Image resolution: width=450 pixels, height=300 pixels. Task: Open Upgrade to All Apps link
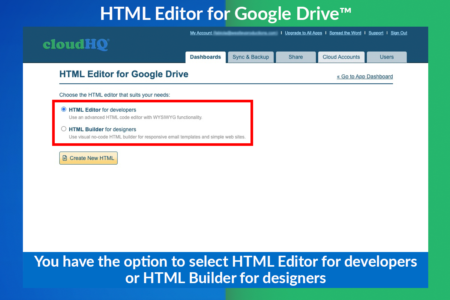coord(303,33)
